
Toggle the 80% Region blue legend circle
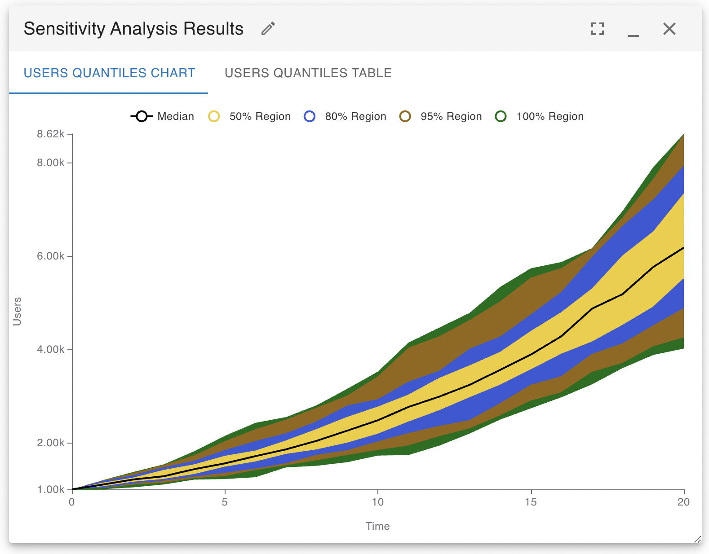(310, 116)
